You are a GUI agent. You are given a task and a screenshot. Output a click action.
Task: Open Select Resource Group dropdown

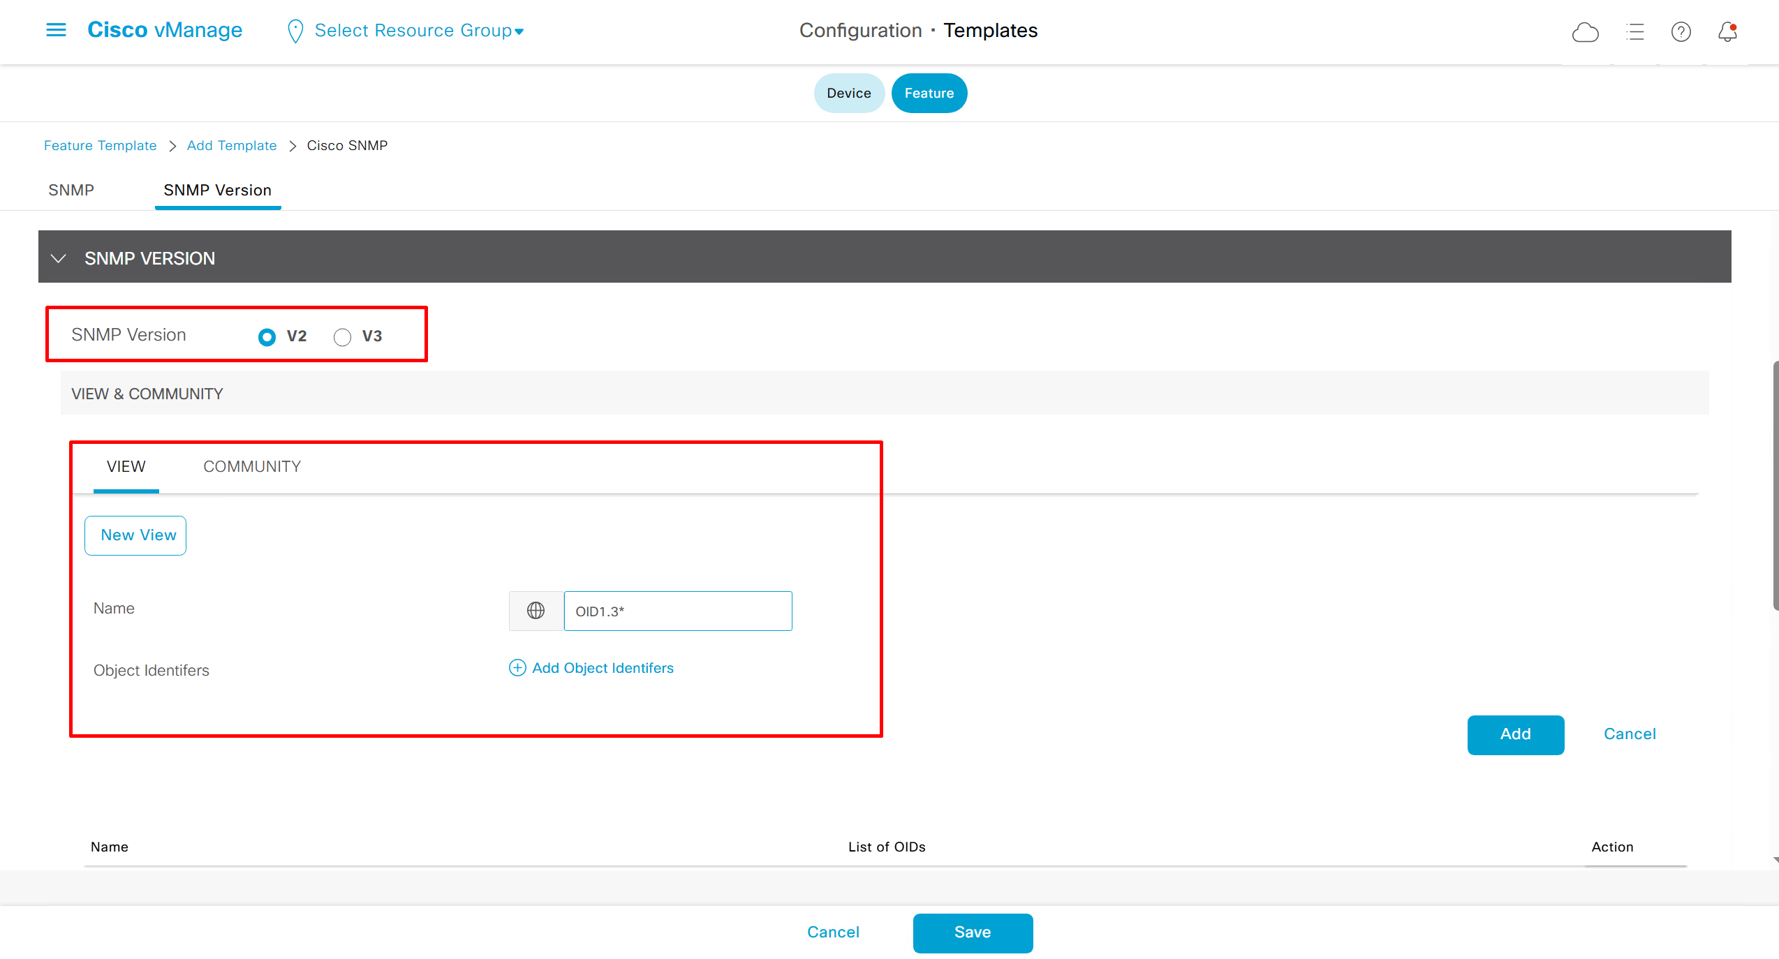(419, 31)
